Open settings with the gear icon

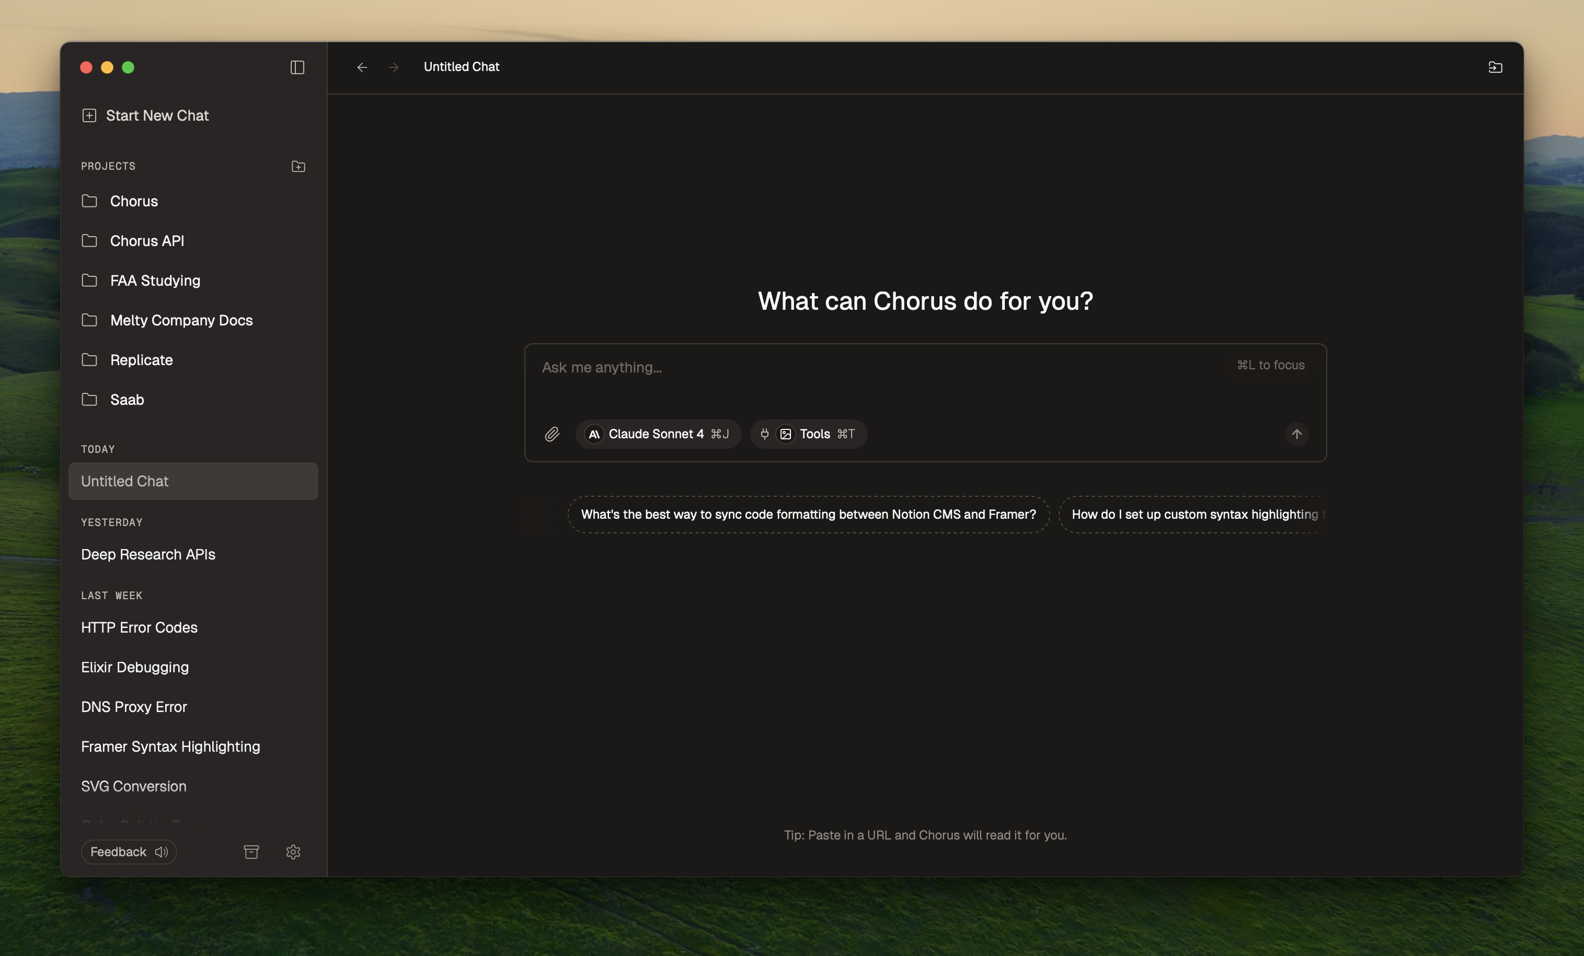coord(293,852)
